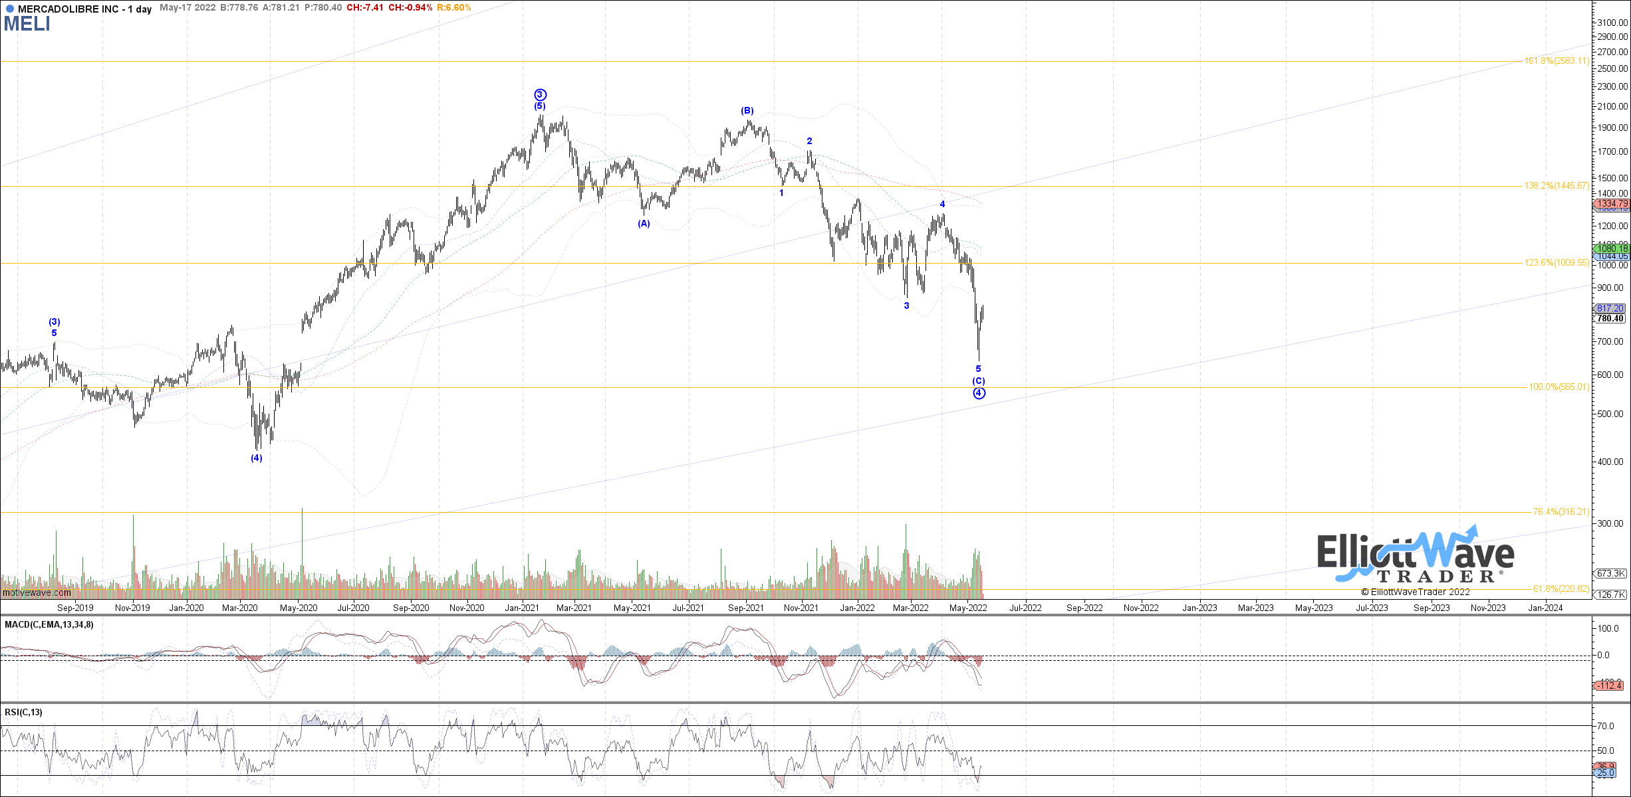The height and width of the screenshot is (797, 1631).
Task: Click the large MELI ticker symbol
Action: pos(27,24)
